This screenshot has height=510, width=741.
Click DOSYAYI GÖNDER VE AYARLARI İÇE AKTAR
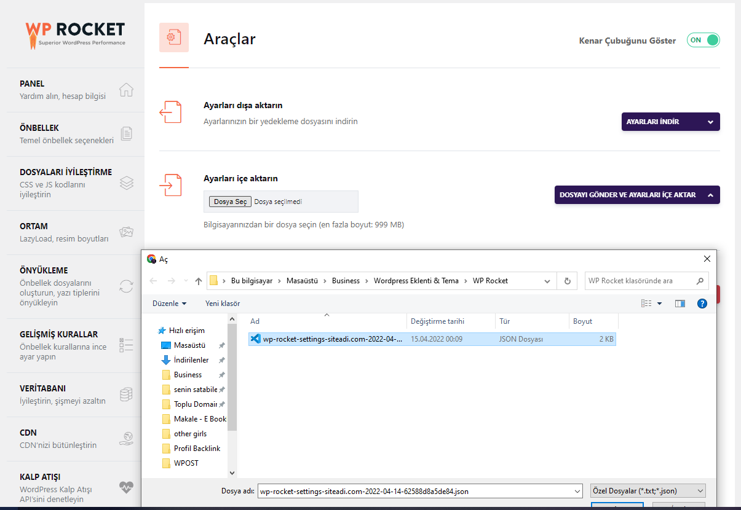point(637,195)
